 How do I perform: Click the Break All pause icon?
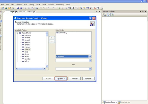(x=63, y=8)
